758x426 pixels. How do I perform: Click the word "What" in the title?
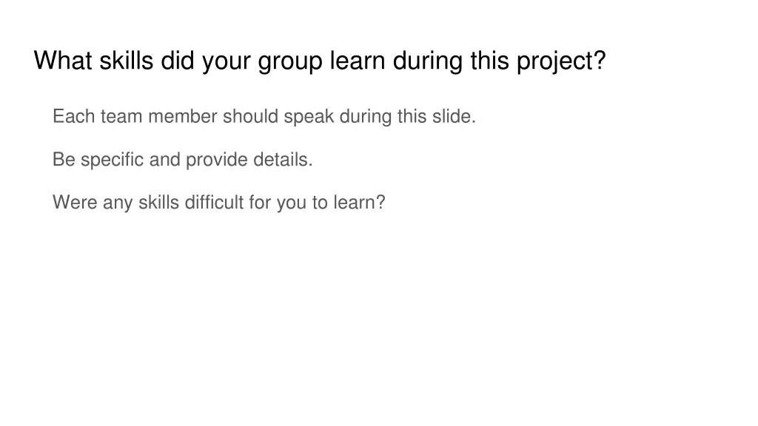[x=62, y=61]
